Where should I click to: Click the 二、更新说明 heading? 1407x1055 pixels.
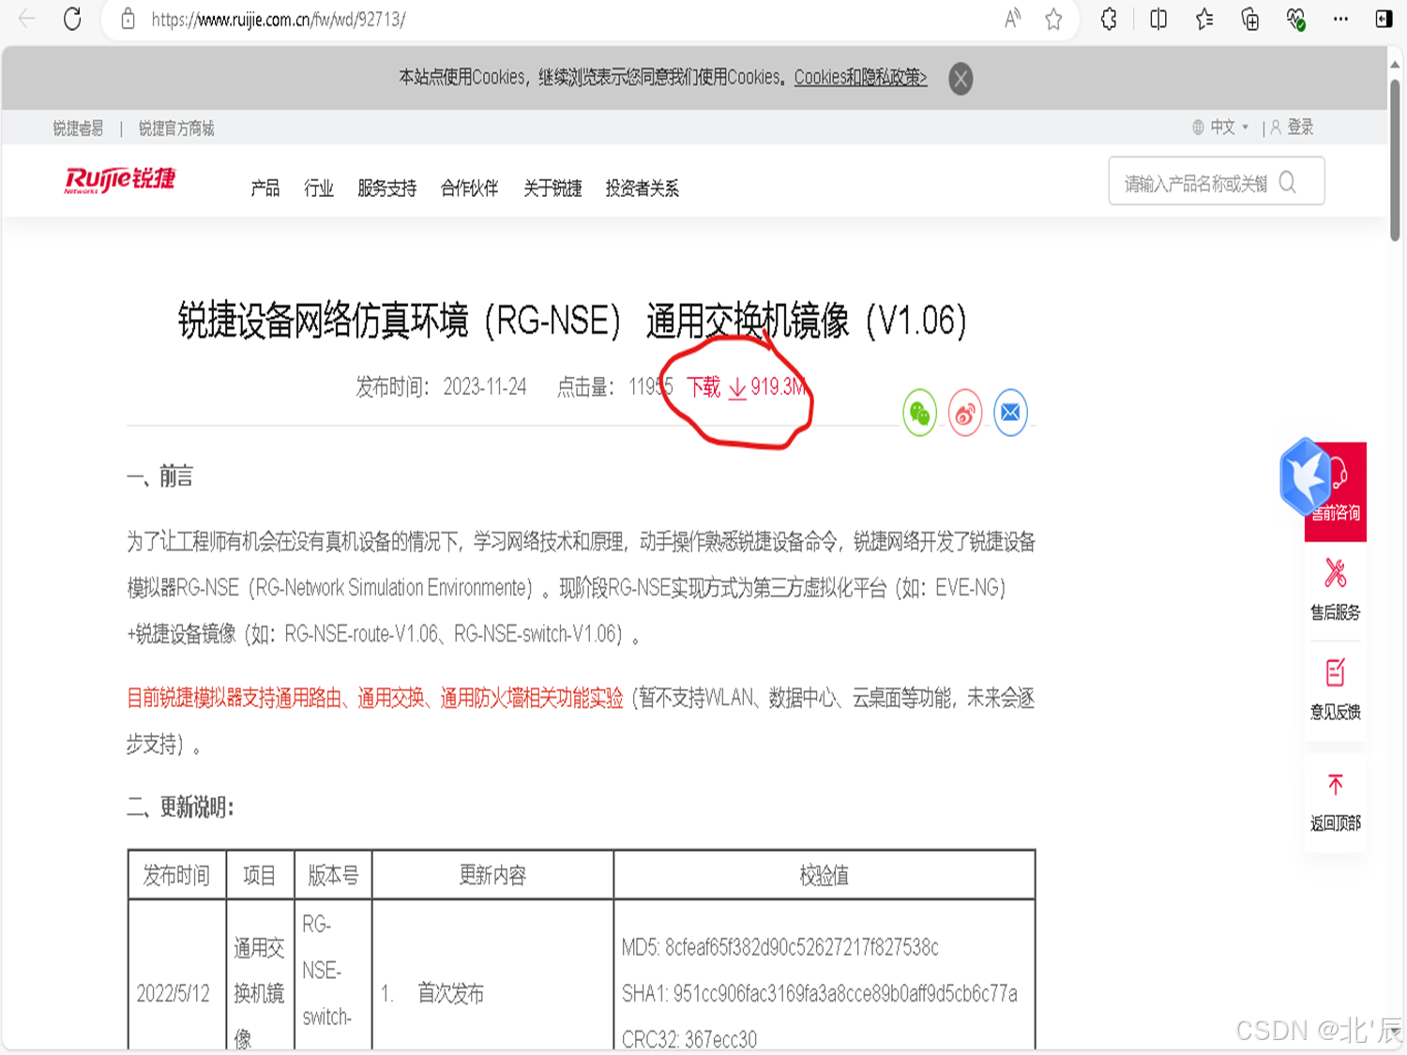tap(180, 807)
